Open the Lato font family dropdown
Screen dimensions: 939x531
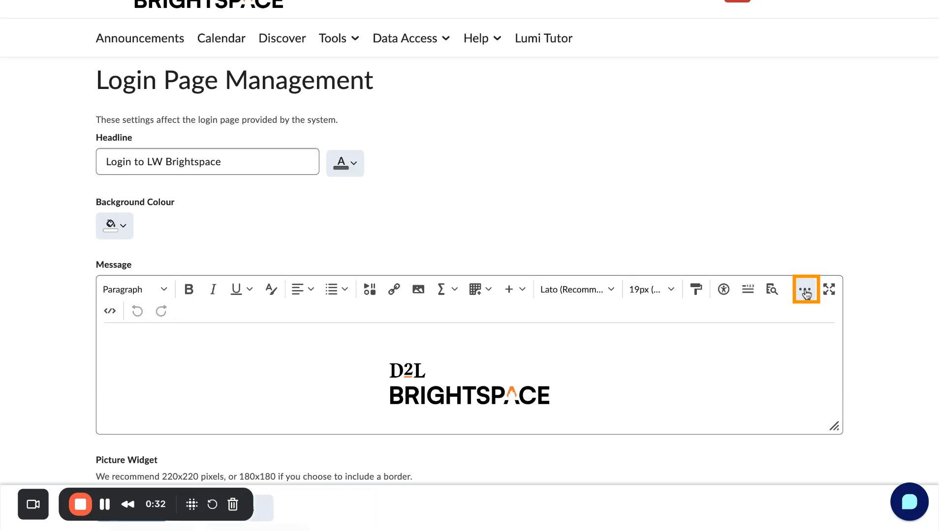(x=577, y=289)
